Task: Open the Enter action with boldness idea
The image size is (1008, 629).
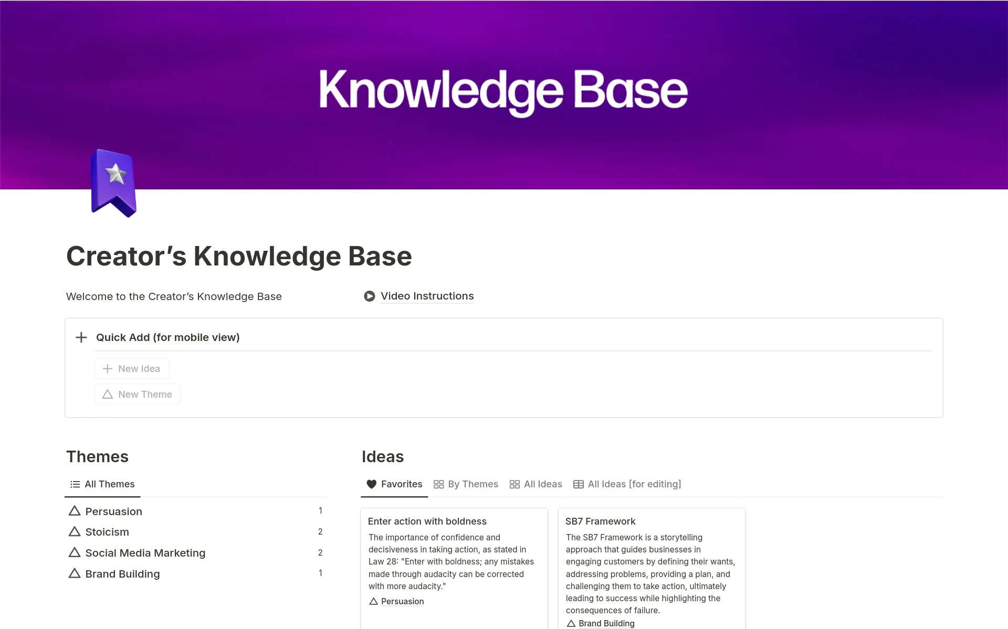Action: click(x=427, y=520)
